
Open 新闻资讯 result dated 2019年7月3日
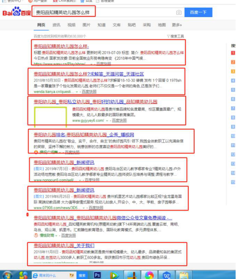coord(64,163)
